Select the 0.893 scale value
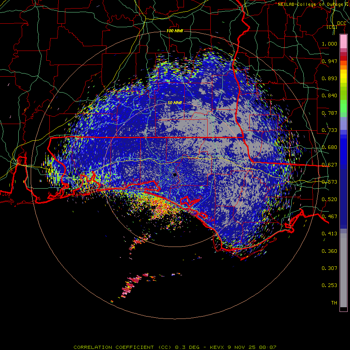Viewport: 350px width, 350px height. 329,78
